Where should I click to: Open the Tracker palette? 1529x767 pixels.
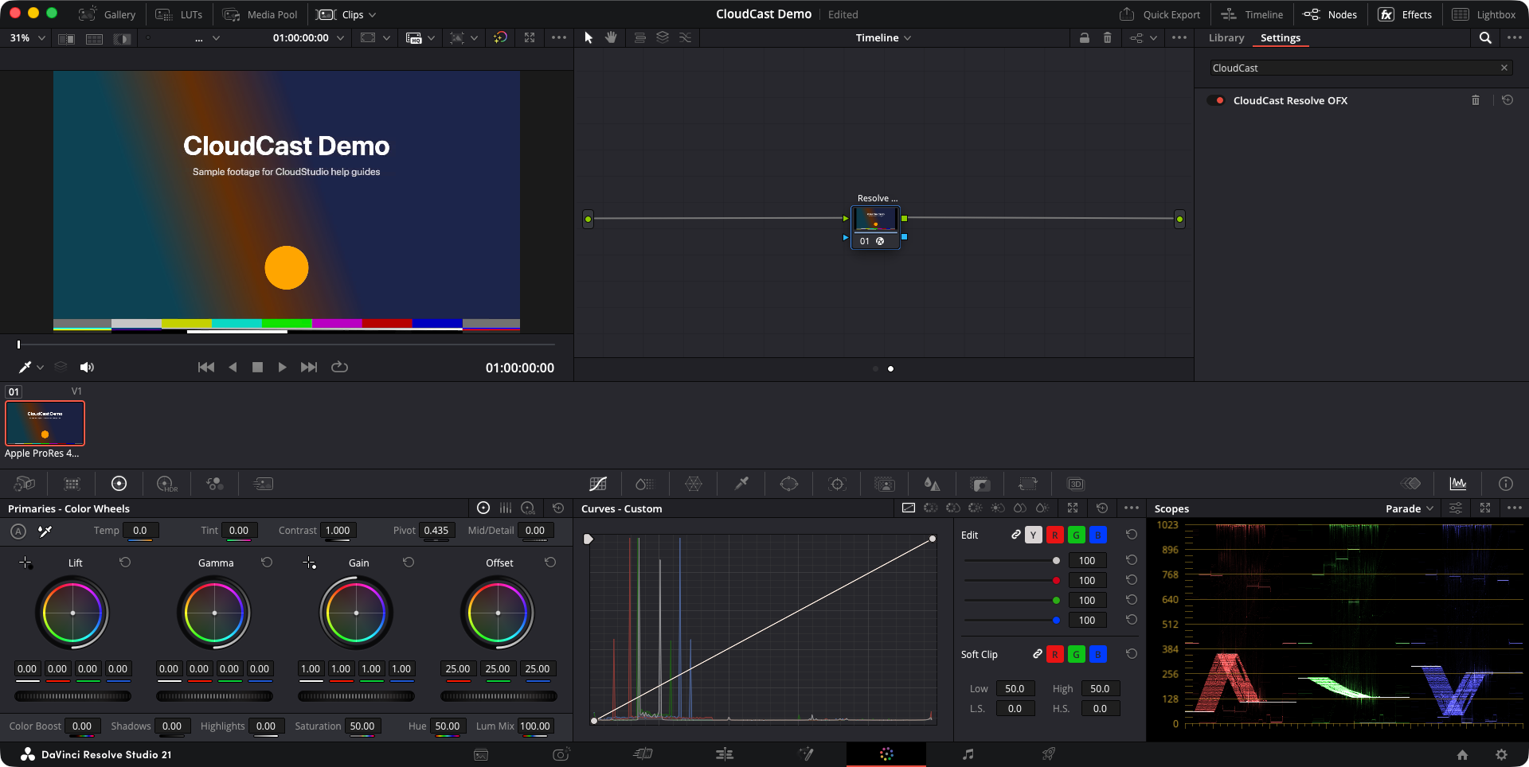tap(837, 484)
